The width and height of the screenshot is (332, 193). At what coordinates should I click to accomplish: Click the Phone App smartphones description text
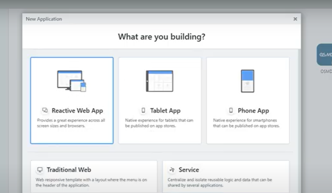[246, 123]
